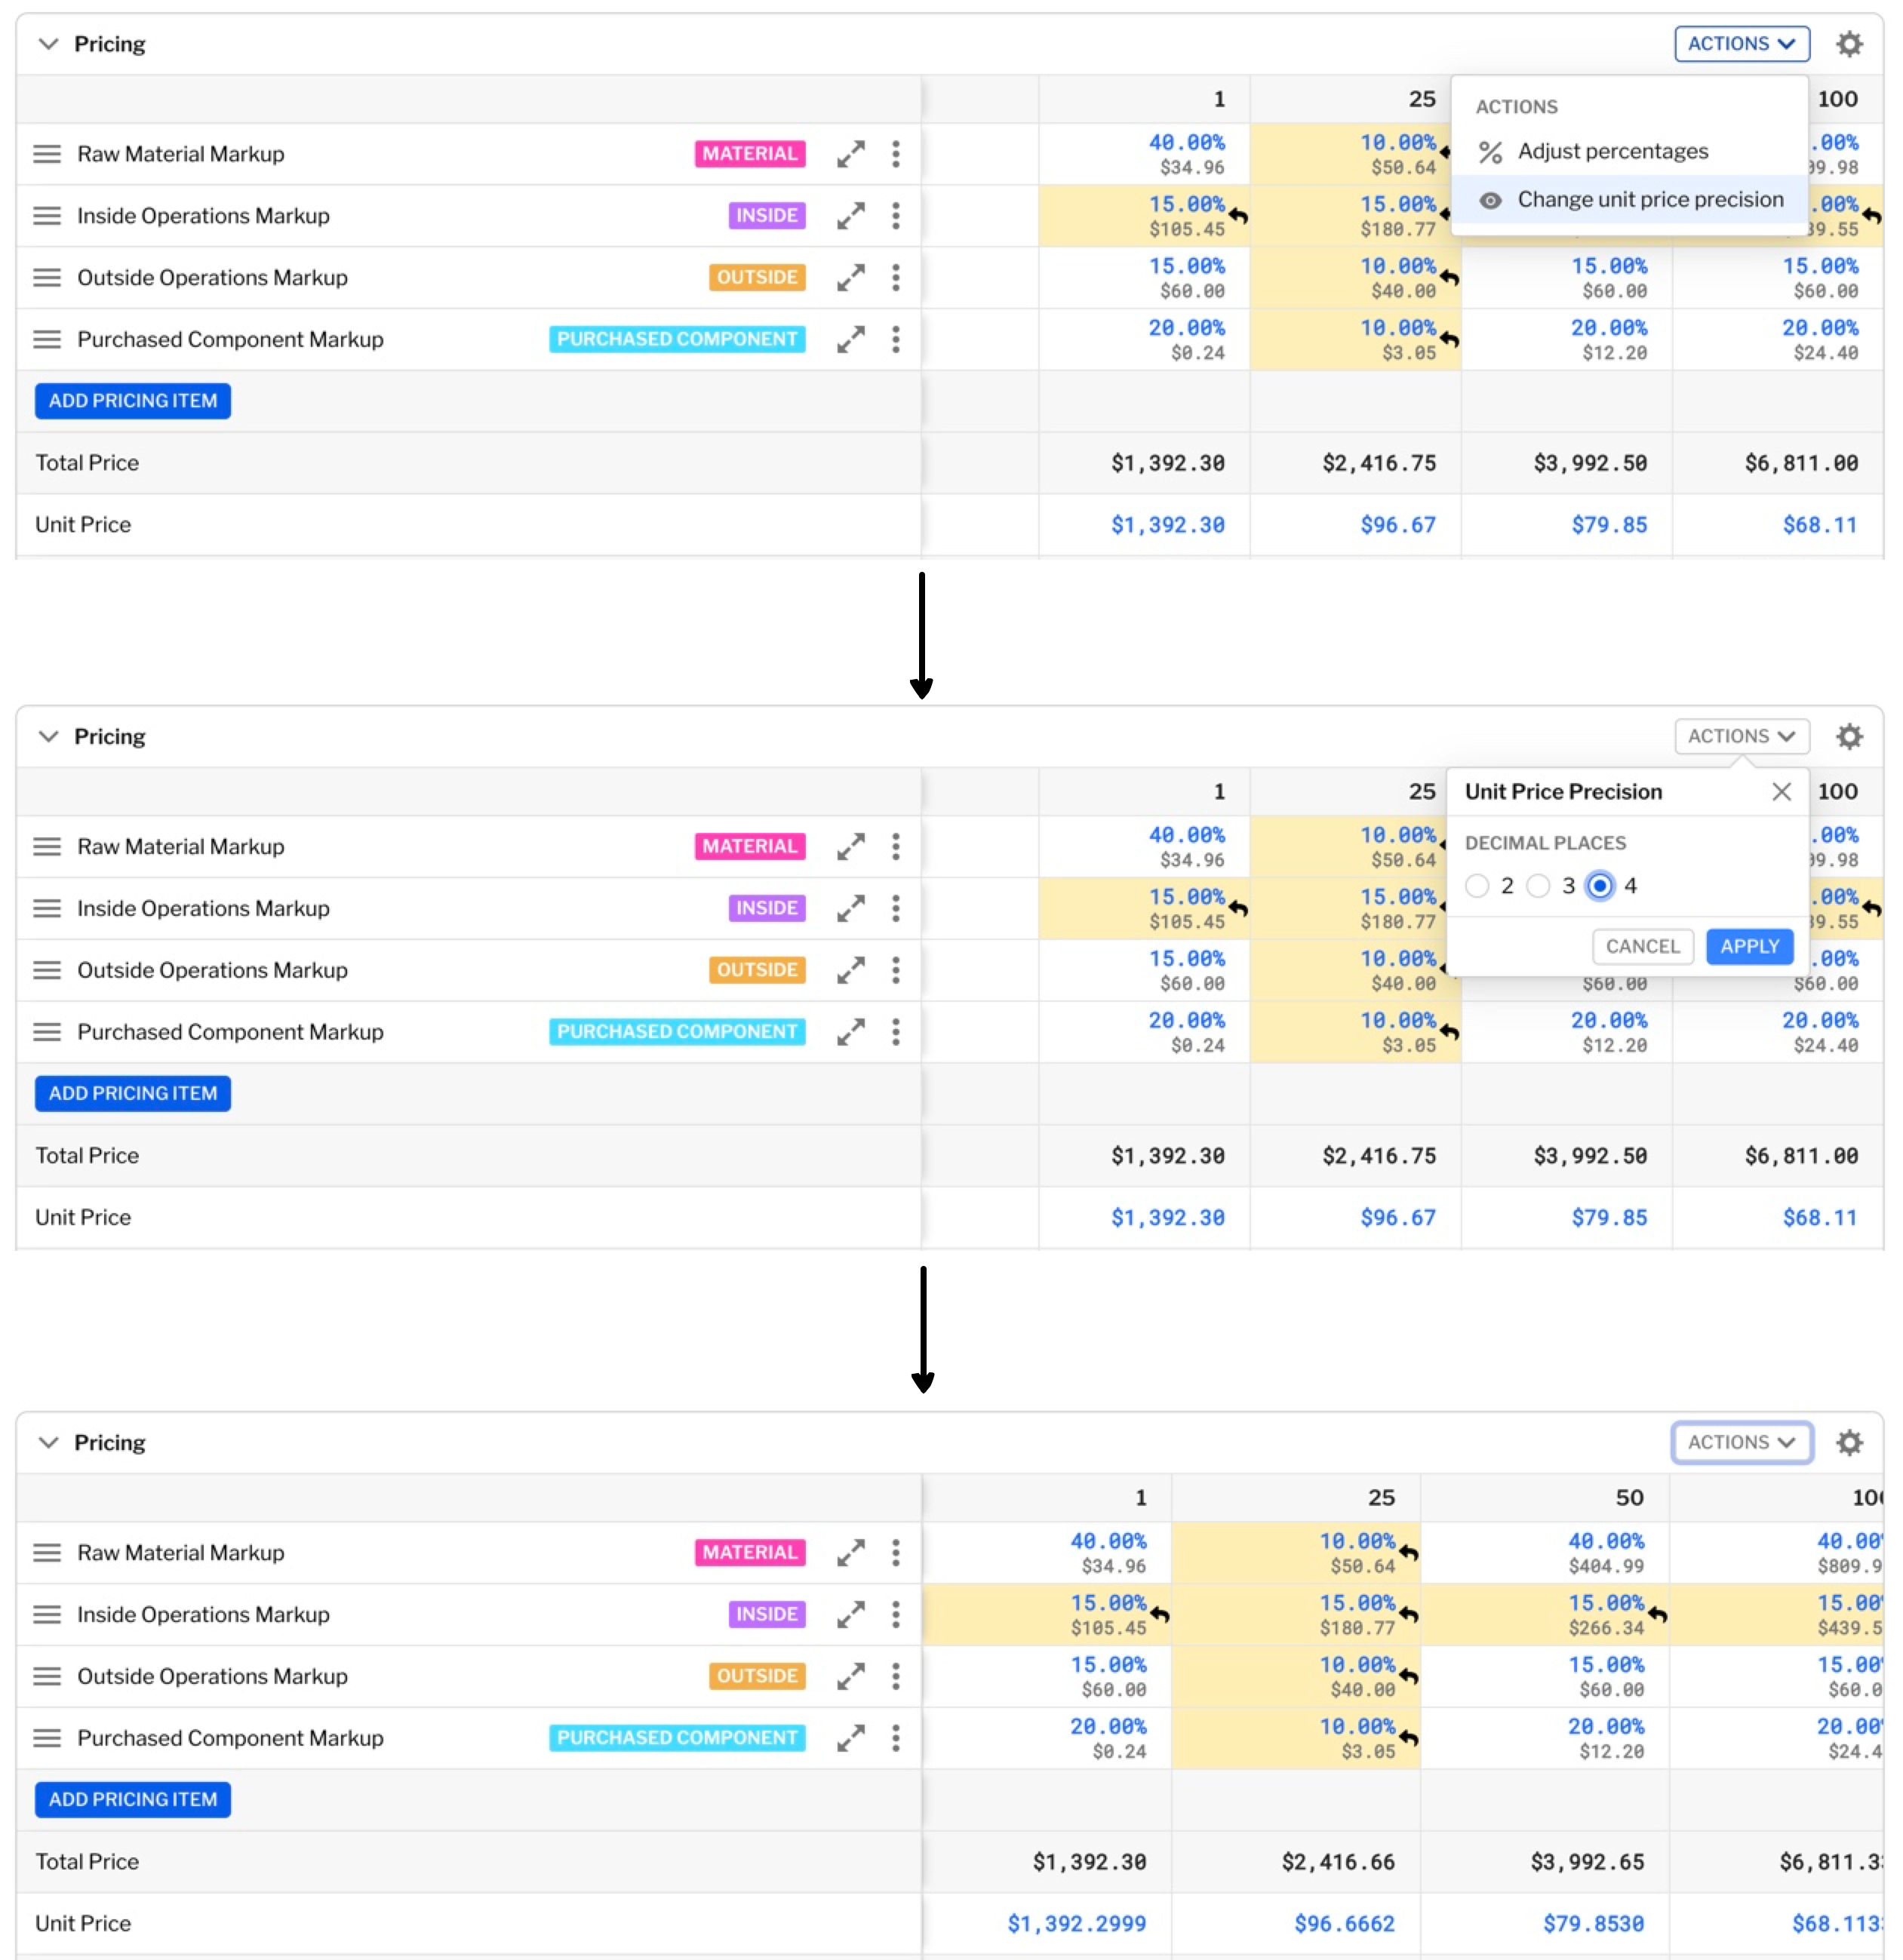The height and width of the screenshot is (1960, 1903).
Task: Collapse the Pricing section
Action: coord(47,43)
